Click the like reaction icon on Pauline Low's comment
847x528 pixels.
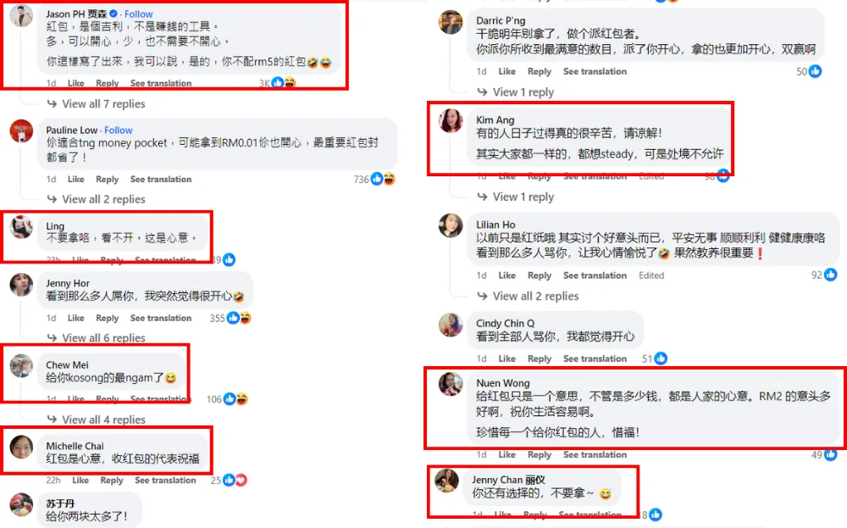tap(377, 179)
